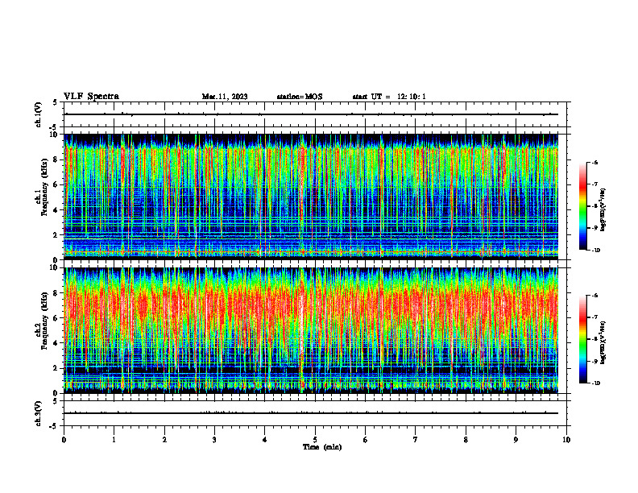
Task: Select the date text "Mar.11, 2023"
Action: coord(225,97)
